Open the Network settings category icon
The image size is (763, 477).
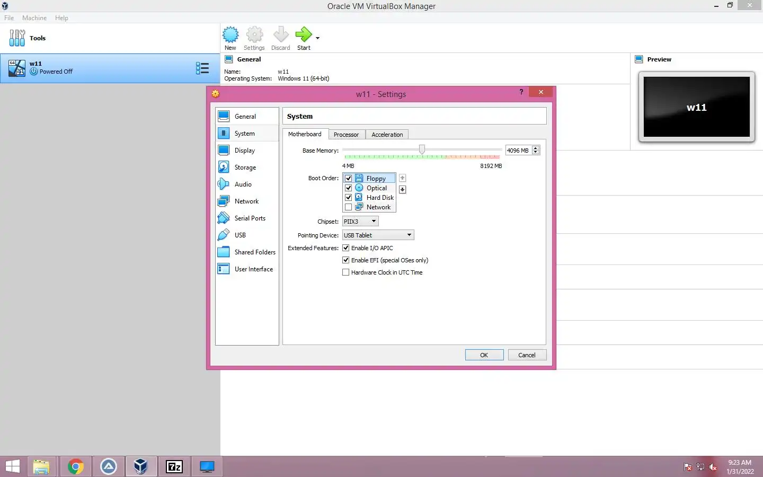(224, 201)
